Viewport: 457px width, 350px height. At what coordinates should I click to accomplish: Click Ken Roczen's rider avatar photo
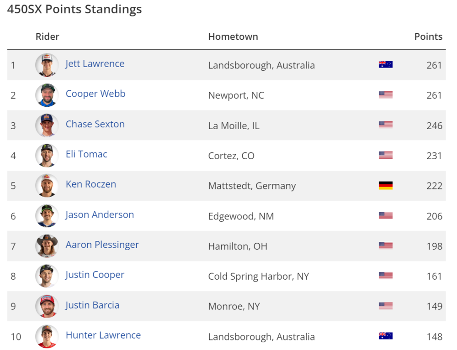coord(47,185)
